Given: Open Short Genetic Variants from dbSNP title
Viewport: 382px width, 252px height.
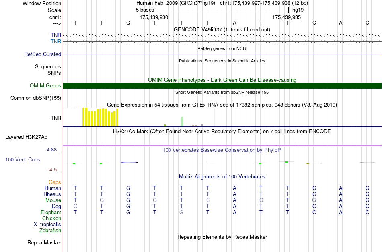Looking at the screenshot, I should [x=222, y=92].
